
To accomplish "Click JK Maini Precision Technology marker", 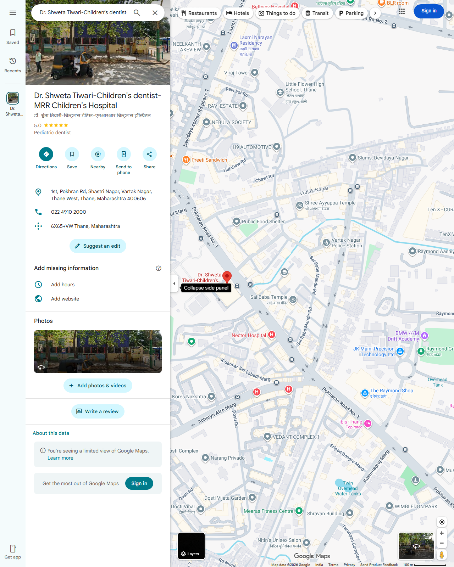I will [x=400, y=351].
